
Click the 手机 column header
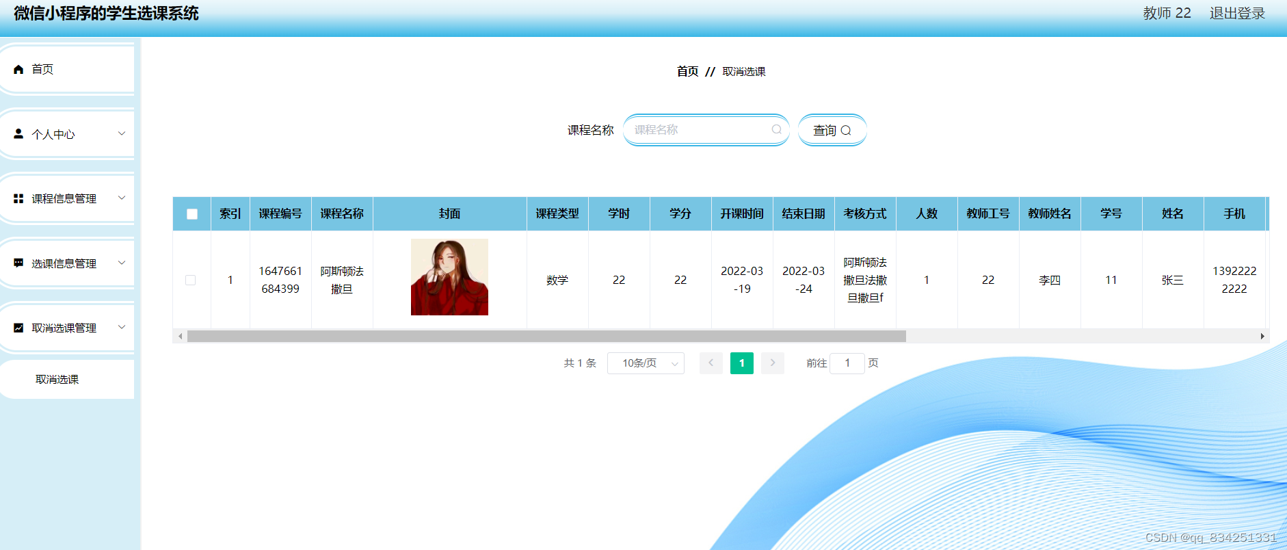click(1234, 213)
